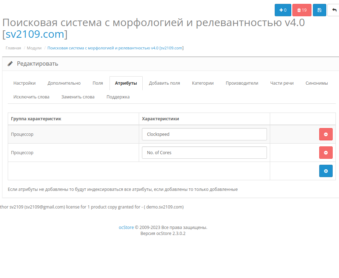The width and height of the screenshot is (339, 278).
Task: Remove the Clockspeed attribute row
Action: (326, 134)
